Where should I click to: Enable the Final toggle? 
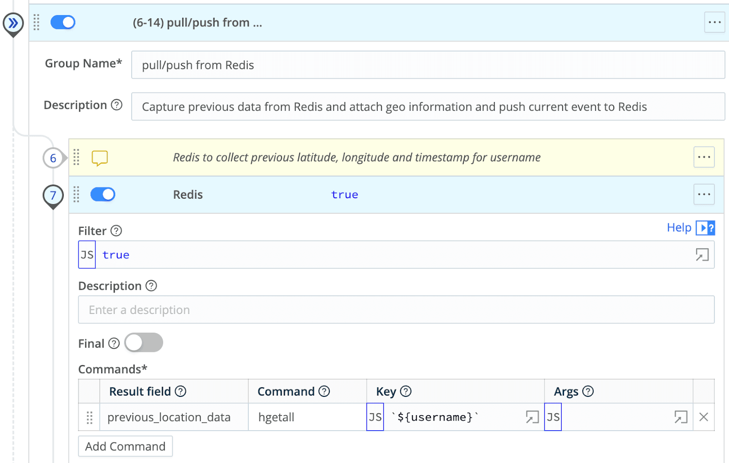pos(144,343)
